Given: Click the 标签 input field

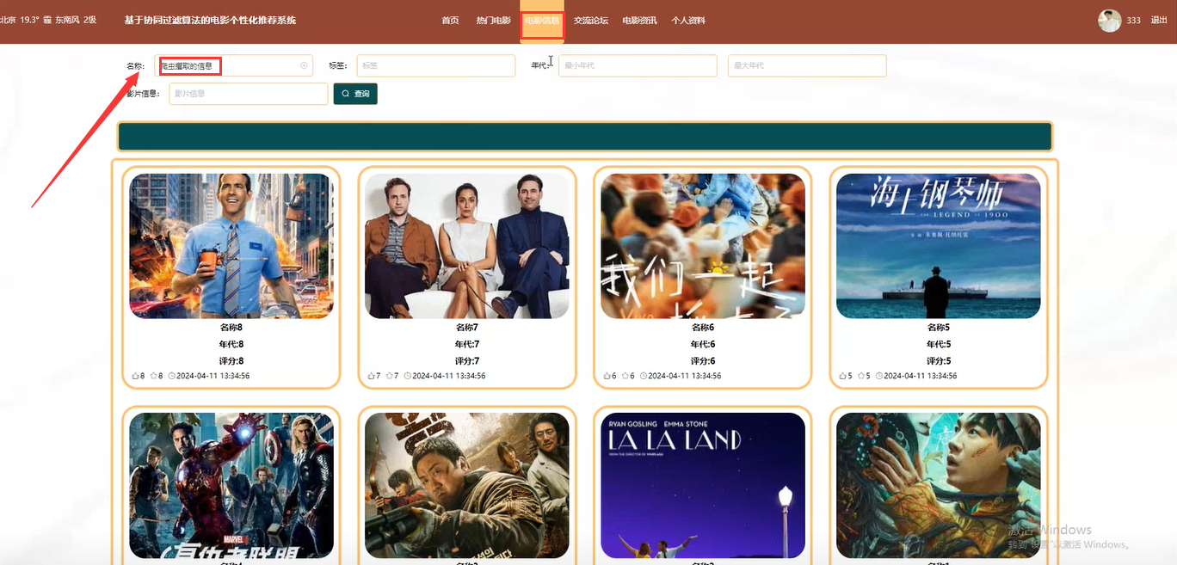Looking at the screenshot, I should tap(435, 65).
